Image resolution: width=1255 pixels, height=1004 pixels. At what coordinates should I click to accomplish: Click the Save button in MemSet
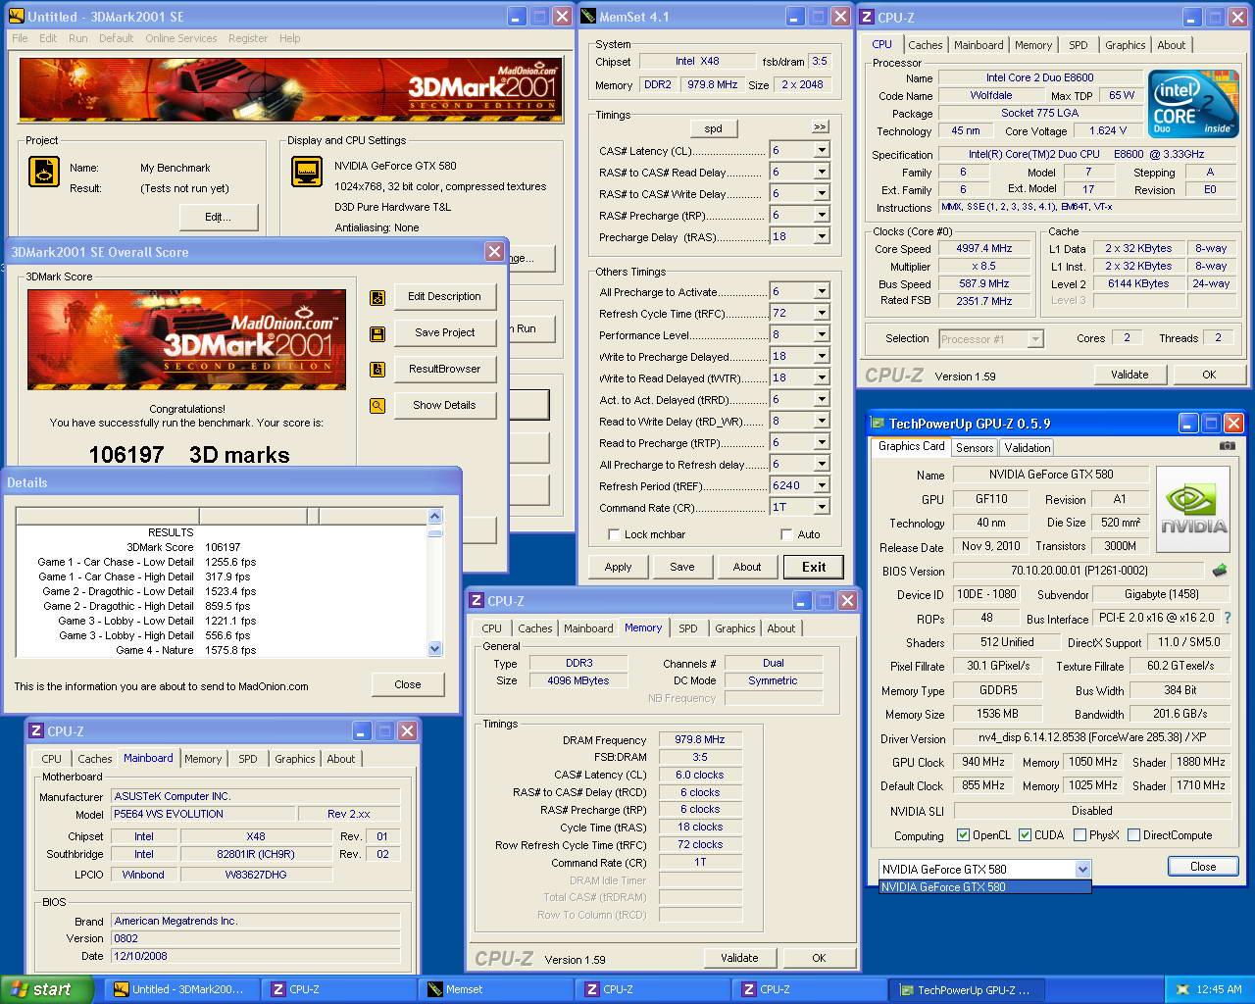tap(682, 567)
